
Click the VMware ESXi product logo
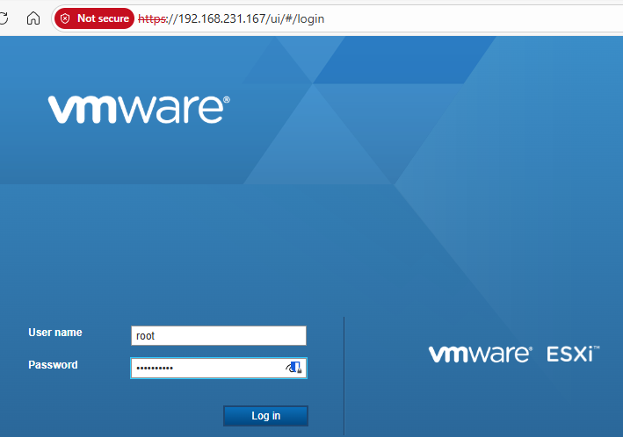(514, 354)
